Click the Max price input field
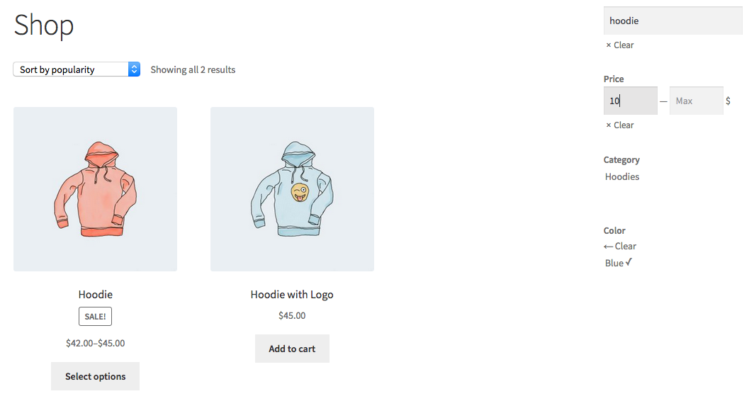This screenshot has height=401, width=749. point(696,101)
